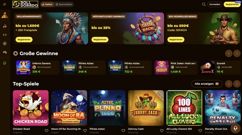Select the cherries slots sidebar icon
The width and height of the screenshot is (242, 135).
point(5,26)
